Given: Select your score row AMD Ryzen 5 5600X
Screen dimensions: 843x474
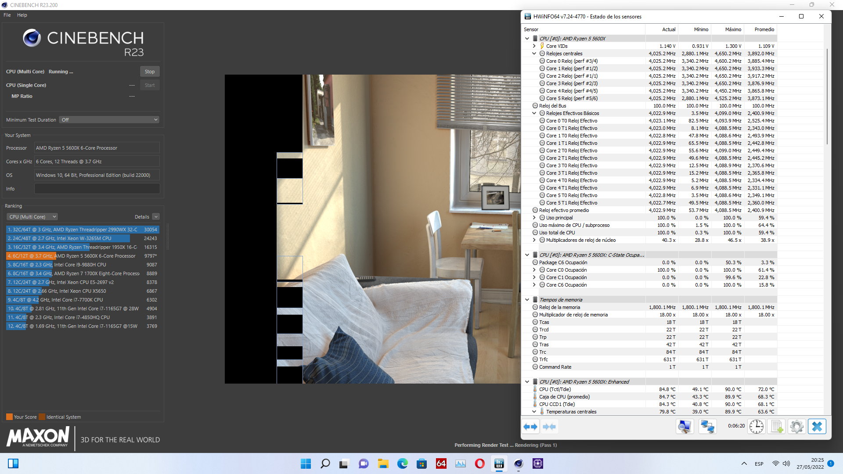Looking at the screenshot, I should pos(83,256).
